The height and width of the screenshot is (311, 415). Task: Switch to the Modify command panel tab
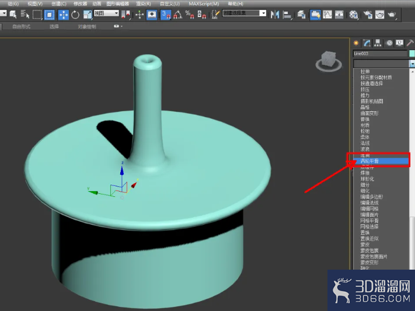[367, 43]
